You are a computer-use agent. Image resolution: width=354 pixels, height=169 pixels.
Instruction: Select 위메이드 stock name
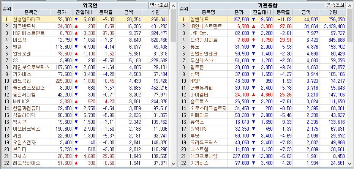(199, 115)
